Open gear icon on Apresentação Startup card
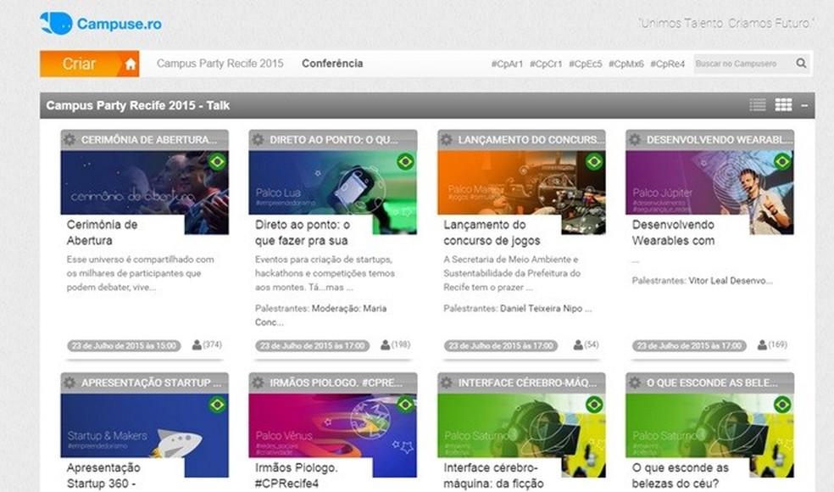Screen dimensions: 834x492 click(x=69, y=383)
